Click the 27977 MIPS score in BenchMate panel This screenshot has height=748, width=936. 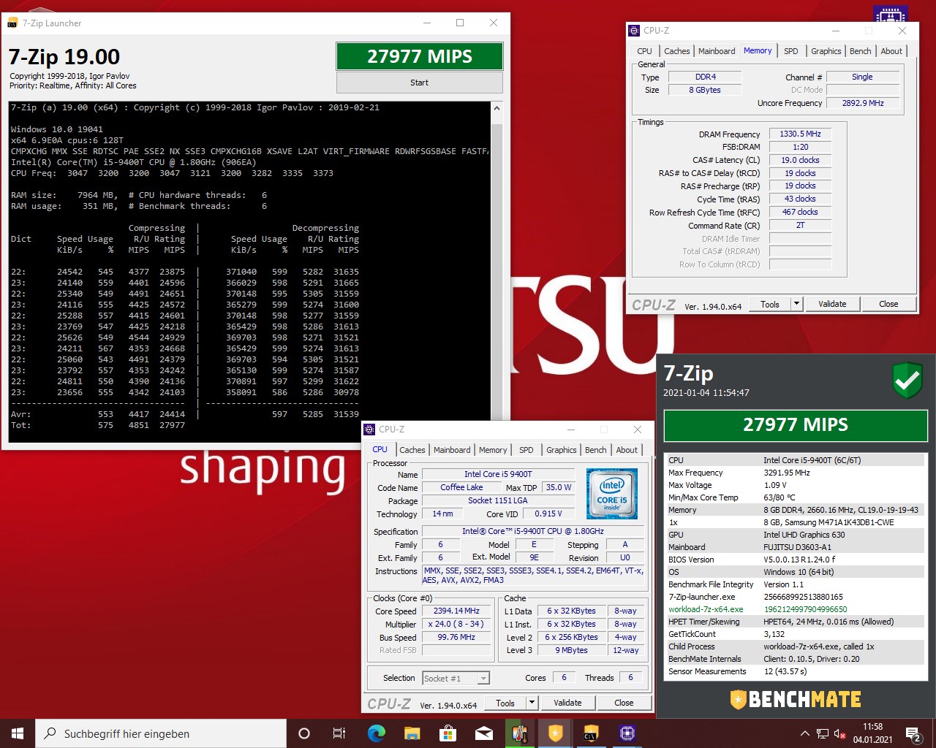796,425
